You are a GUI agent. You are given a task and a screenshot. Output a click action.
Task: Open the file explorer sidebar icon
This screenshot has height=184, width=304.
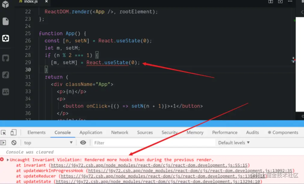6,21
